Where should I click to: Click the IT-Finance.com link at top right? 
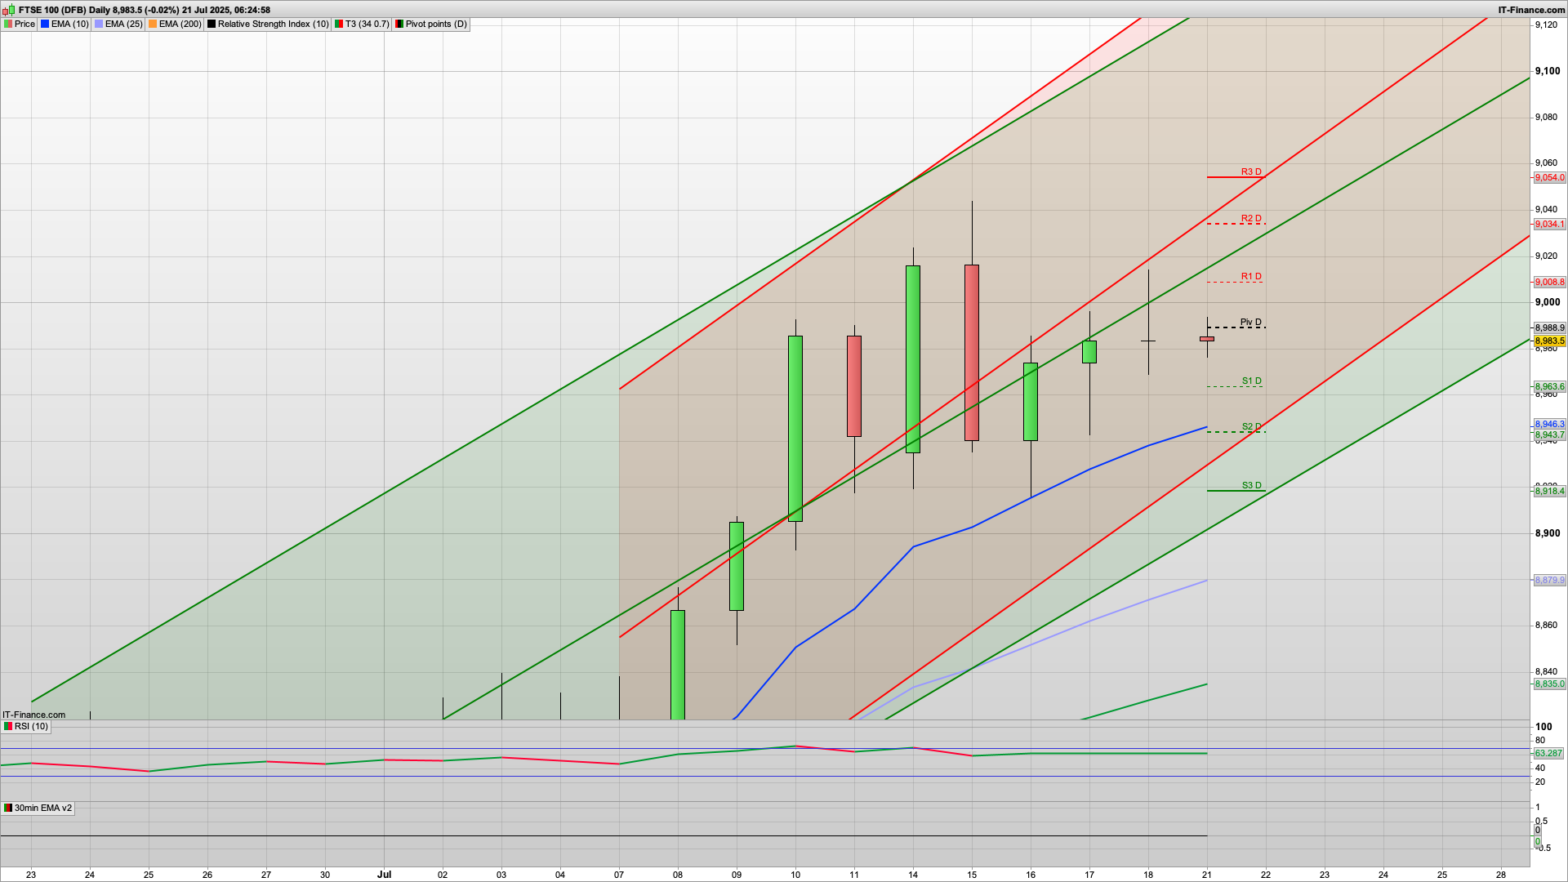(1531, 10)
